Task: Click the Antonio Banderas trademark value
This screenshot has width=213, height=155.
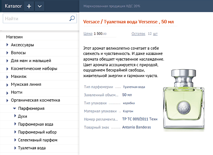Action: point(136,127)
